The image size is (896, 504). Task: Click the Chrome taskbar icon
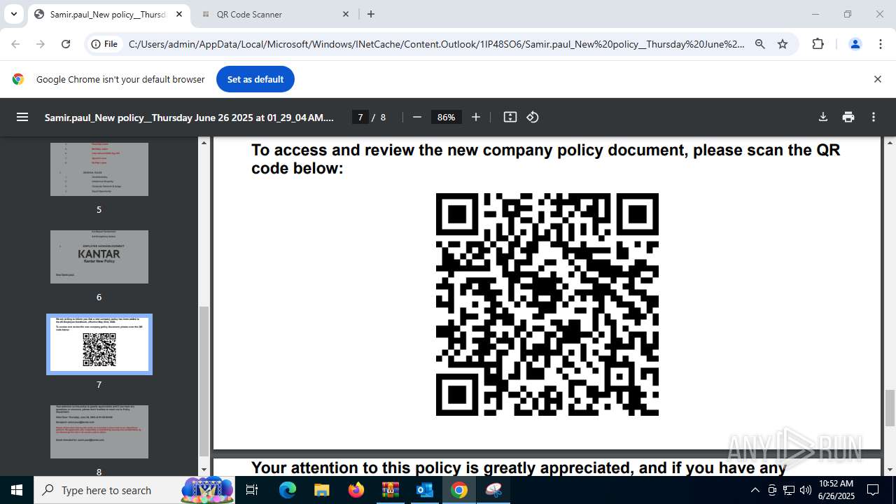(x=459, y=490)
